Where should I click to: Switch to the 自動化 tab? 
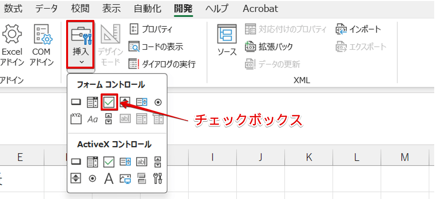[x=147, y=8]
